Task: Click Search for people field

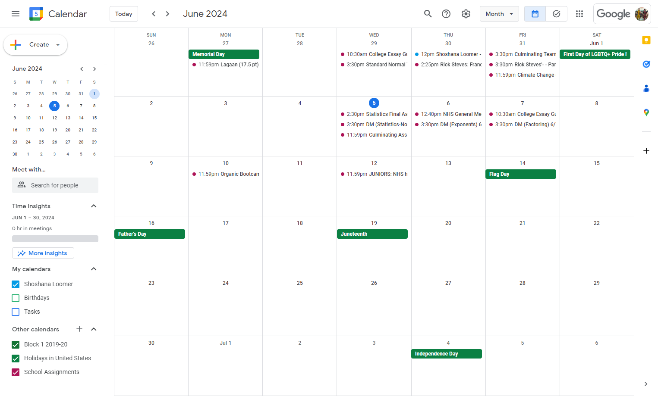Action: pos(55,185)
